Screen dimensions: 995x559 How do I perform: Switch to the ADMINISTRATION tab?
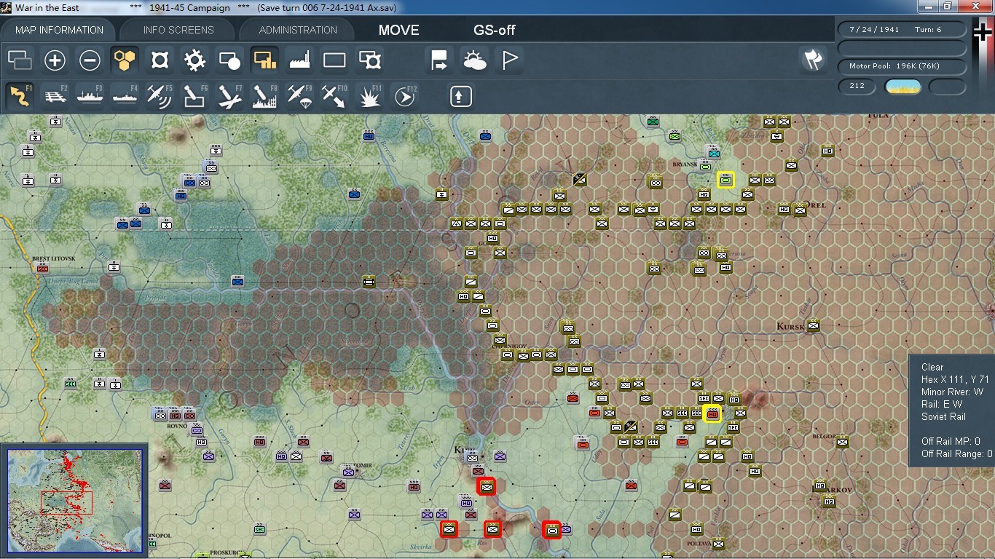[298, 30]
